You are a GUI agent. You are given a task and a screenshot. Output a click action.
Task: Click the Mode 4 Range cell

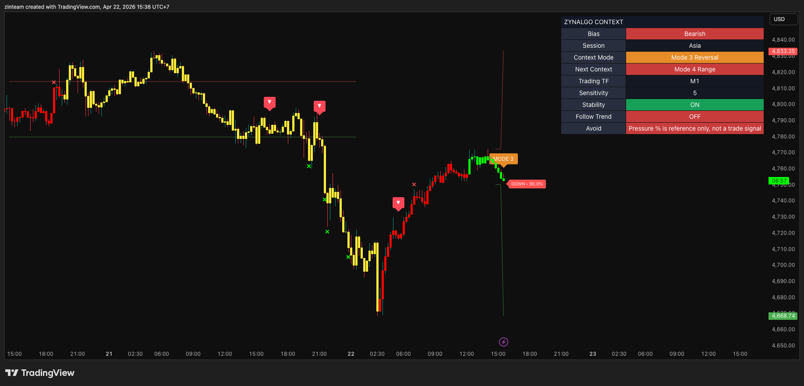coord(695,69)
